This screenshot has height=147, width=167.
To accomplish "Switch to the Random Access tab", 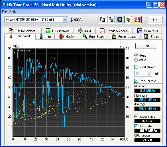I will click(x=114, y=31).
